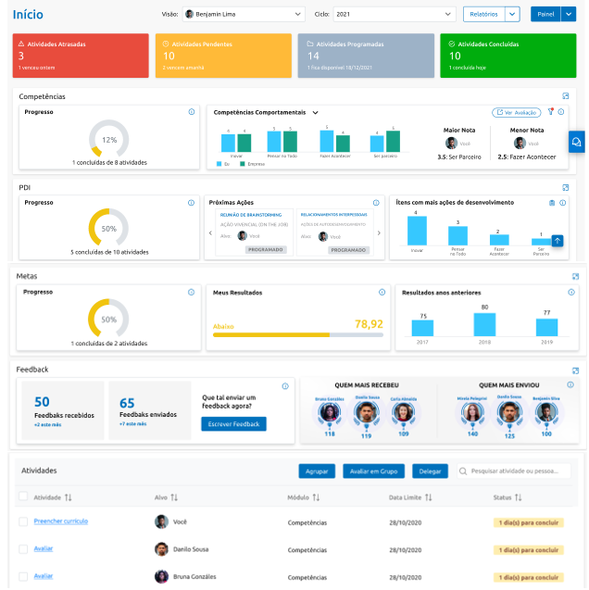Select the checkbox in the Danilo Sousa row

[x=23, y=548]
